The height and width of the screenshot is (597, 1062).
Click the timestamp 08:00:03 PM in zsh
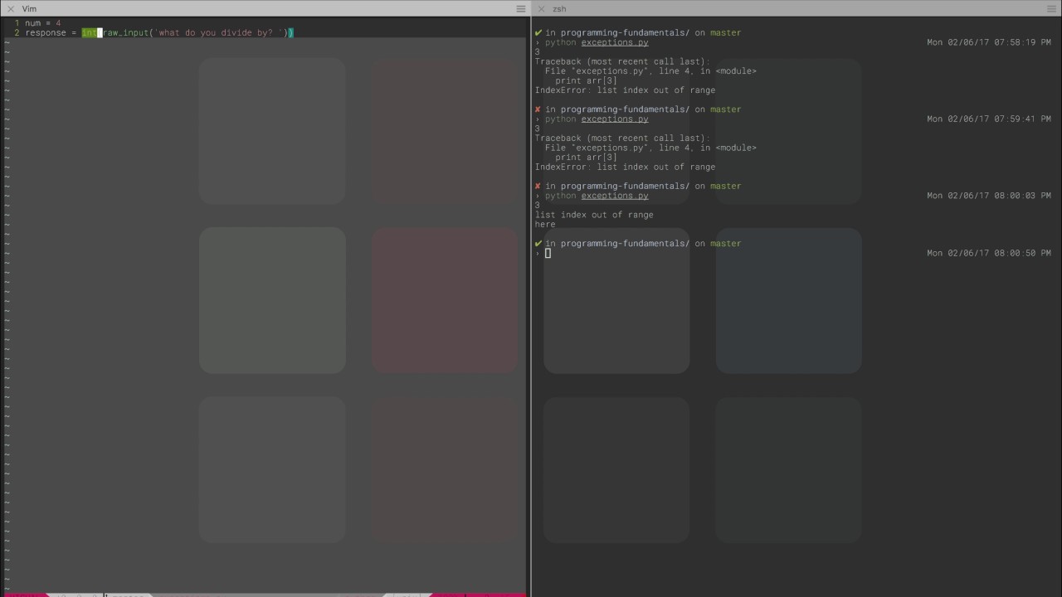(989, 196)
